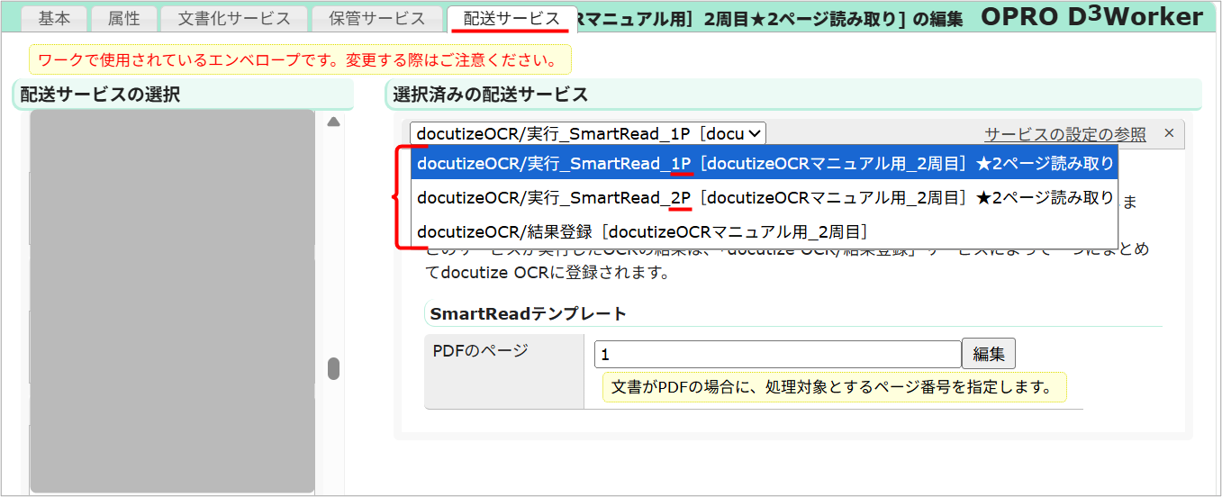Click the OPRO D3Worker logo text
The image size is (1222, 497).
click(x=1091, y=16)
